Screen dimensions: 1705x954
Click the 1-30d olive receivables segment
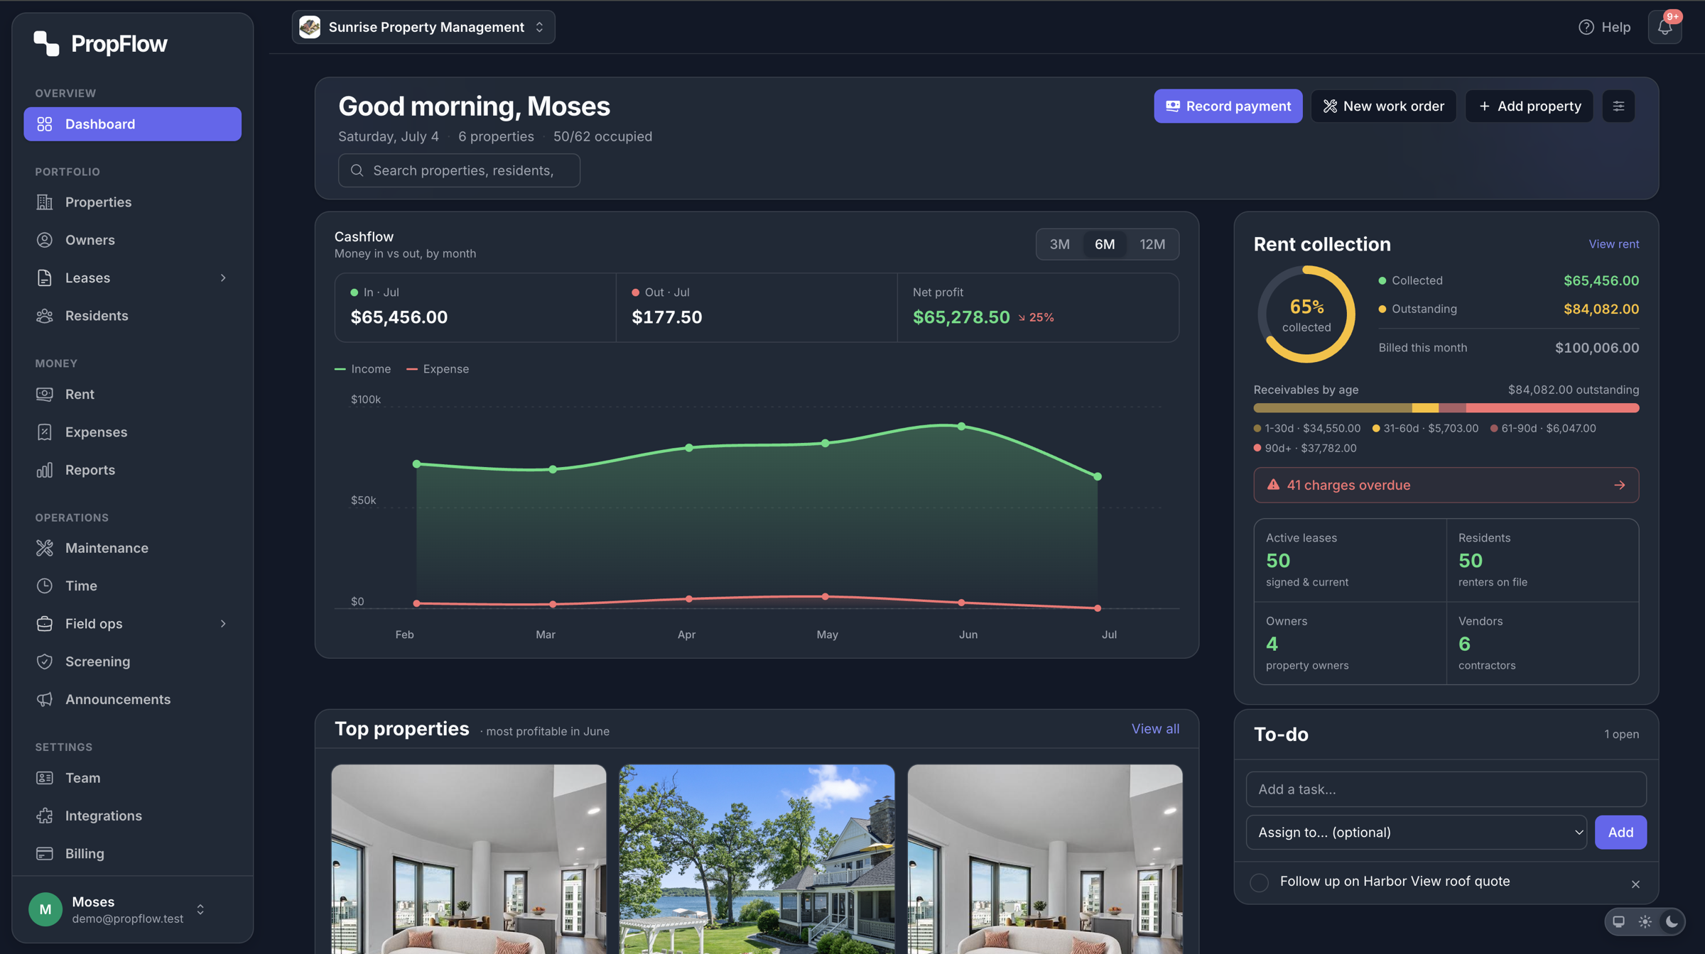(1333, 408)
